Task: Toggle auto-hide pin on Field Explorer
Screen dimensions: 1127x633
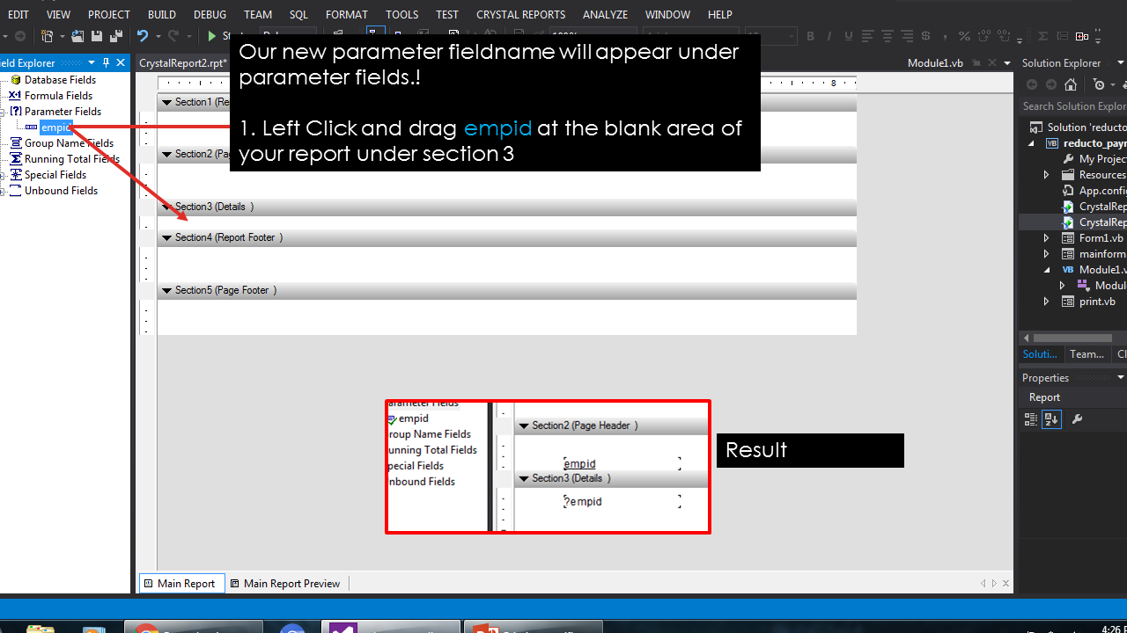Action: click(x=107, y=62)
